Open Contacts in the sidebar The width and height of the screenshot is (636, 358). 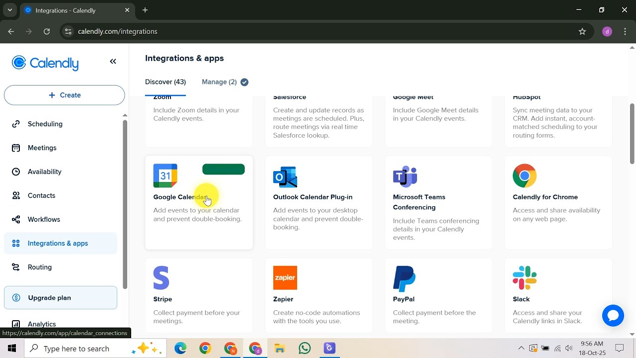(x=61, y=195)
